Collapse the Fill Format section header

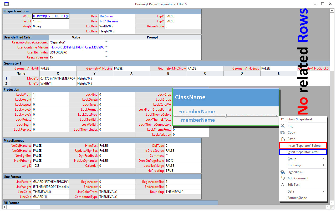(110, 203)
